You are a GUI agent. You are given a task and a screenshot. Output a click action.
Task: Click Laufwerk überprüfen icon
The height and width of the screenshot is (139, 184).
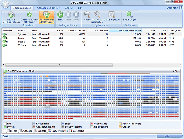(x=97, y=14)
